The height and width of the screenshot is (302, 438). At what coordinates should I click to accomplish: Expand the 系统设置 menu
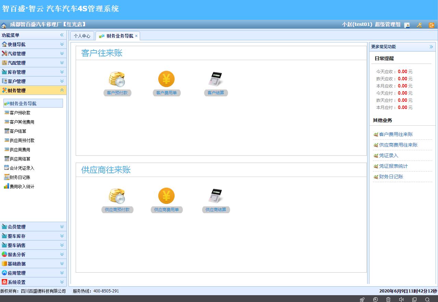[33, 282]
